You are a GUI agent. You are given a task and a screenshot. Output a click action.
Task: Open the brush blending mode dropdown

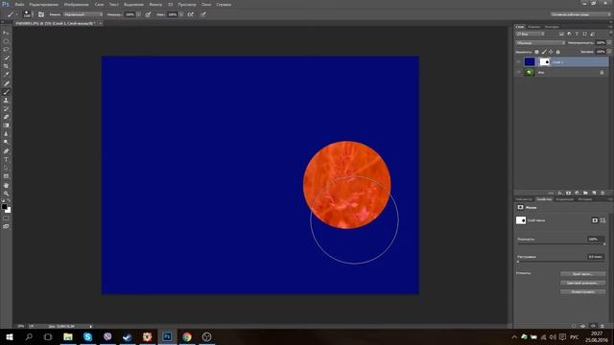pyautogui.click(x=83, y=14)
